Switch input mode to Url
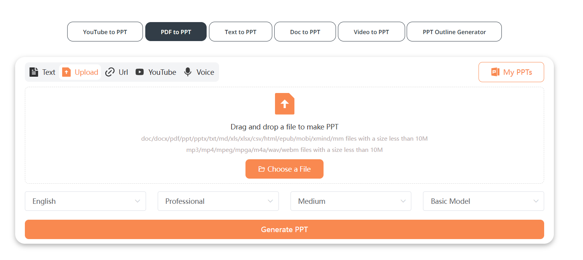Screen dimensions: 583x260 [117, 72]
